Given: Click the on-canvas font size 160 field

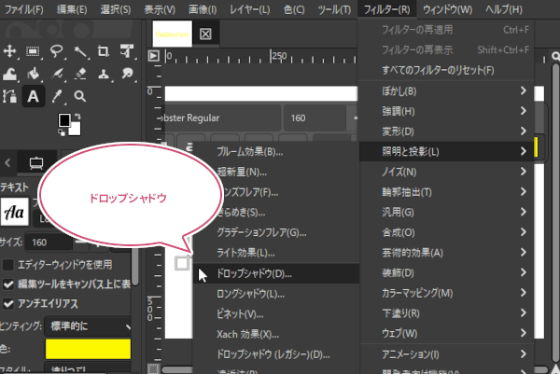Looking at the screenshot, I should click(x=315, y=118).
